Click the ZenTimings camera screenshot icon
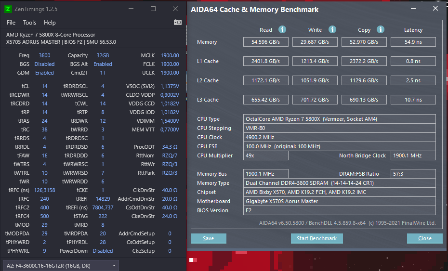This screenshot has width=448, height=271. (x=177, y=22)
